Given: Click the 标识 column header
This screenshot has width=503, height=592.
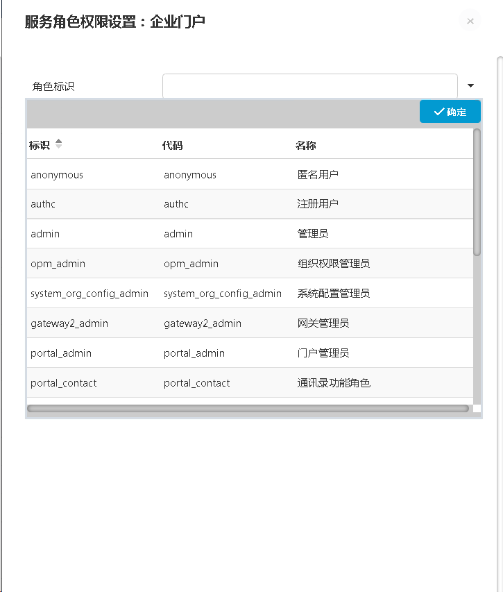Looking at the screenshot, I should tap(40, 145).
